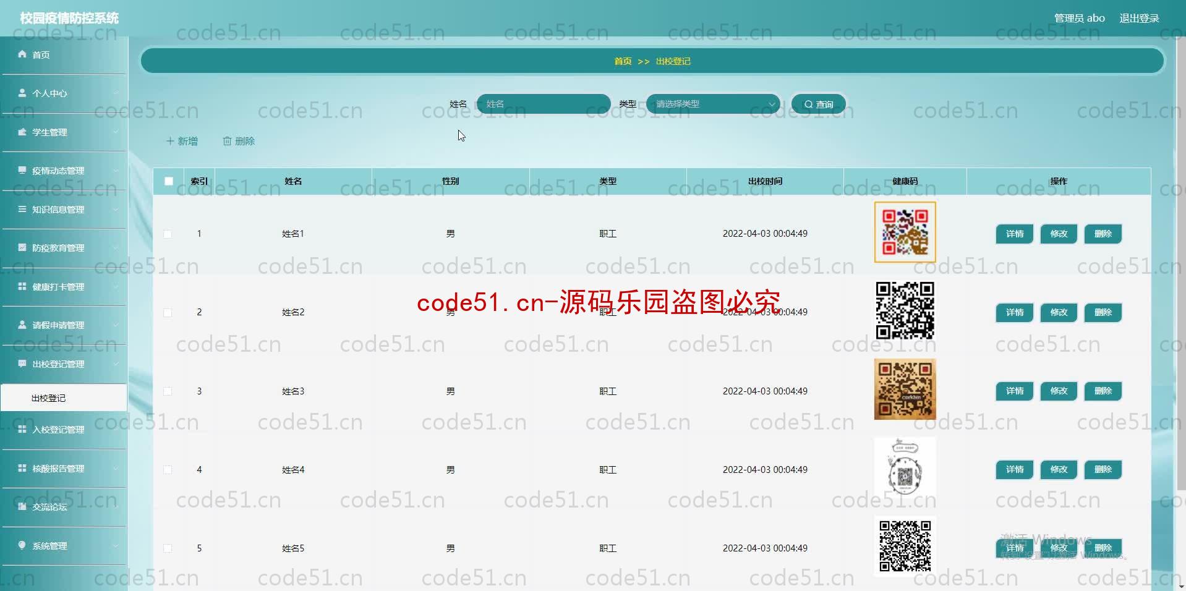The image size is (1186, 591).
Task: Select the 出校登记 submenu item
Action: point(64,398)
